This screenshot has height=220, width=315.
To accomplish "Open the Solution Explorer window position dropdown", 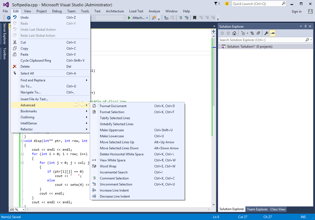I will 301,27.
